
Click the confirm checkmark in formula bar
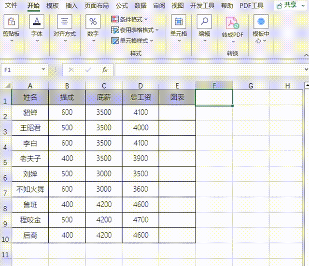tap(88, 70)
